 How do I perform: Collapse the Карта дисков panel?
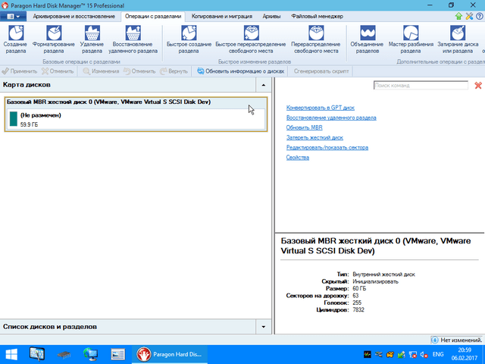coord(263,85)
